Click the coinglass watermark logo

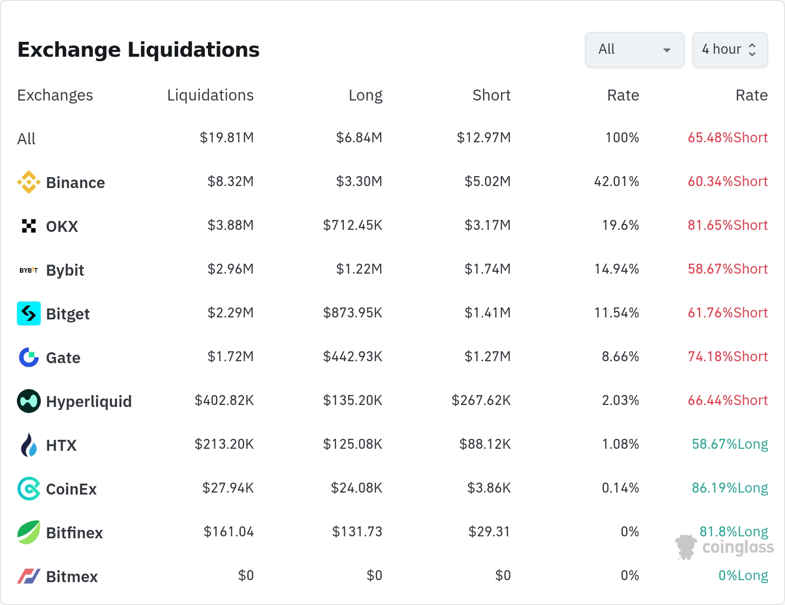pyautogui.click(x=724, y=547)
